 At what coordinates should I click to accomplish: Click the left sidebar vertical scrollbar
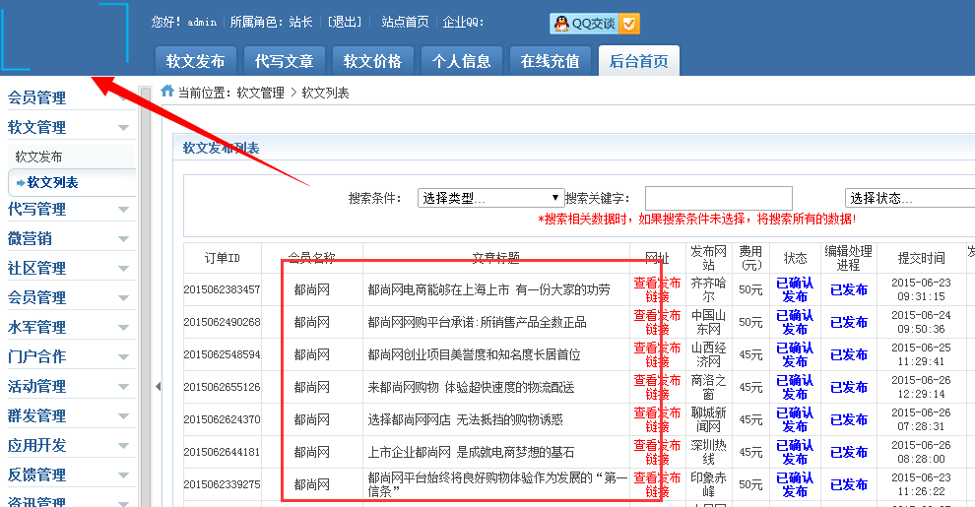pyautogui.click(x=146, y=295)
